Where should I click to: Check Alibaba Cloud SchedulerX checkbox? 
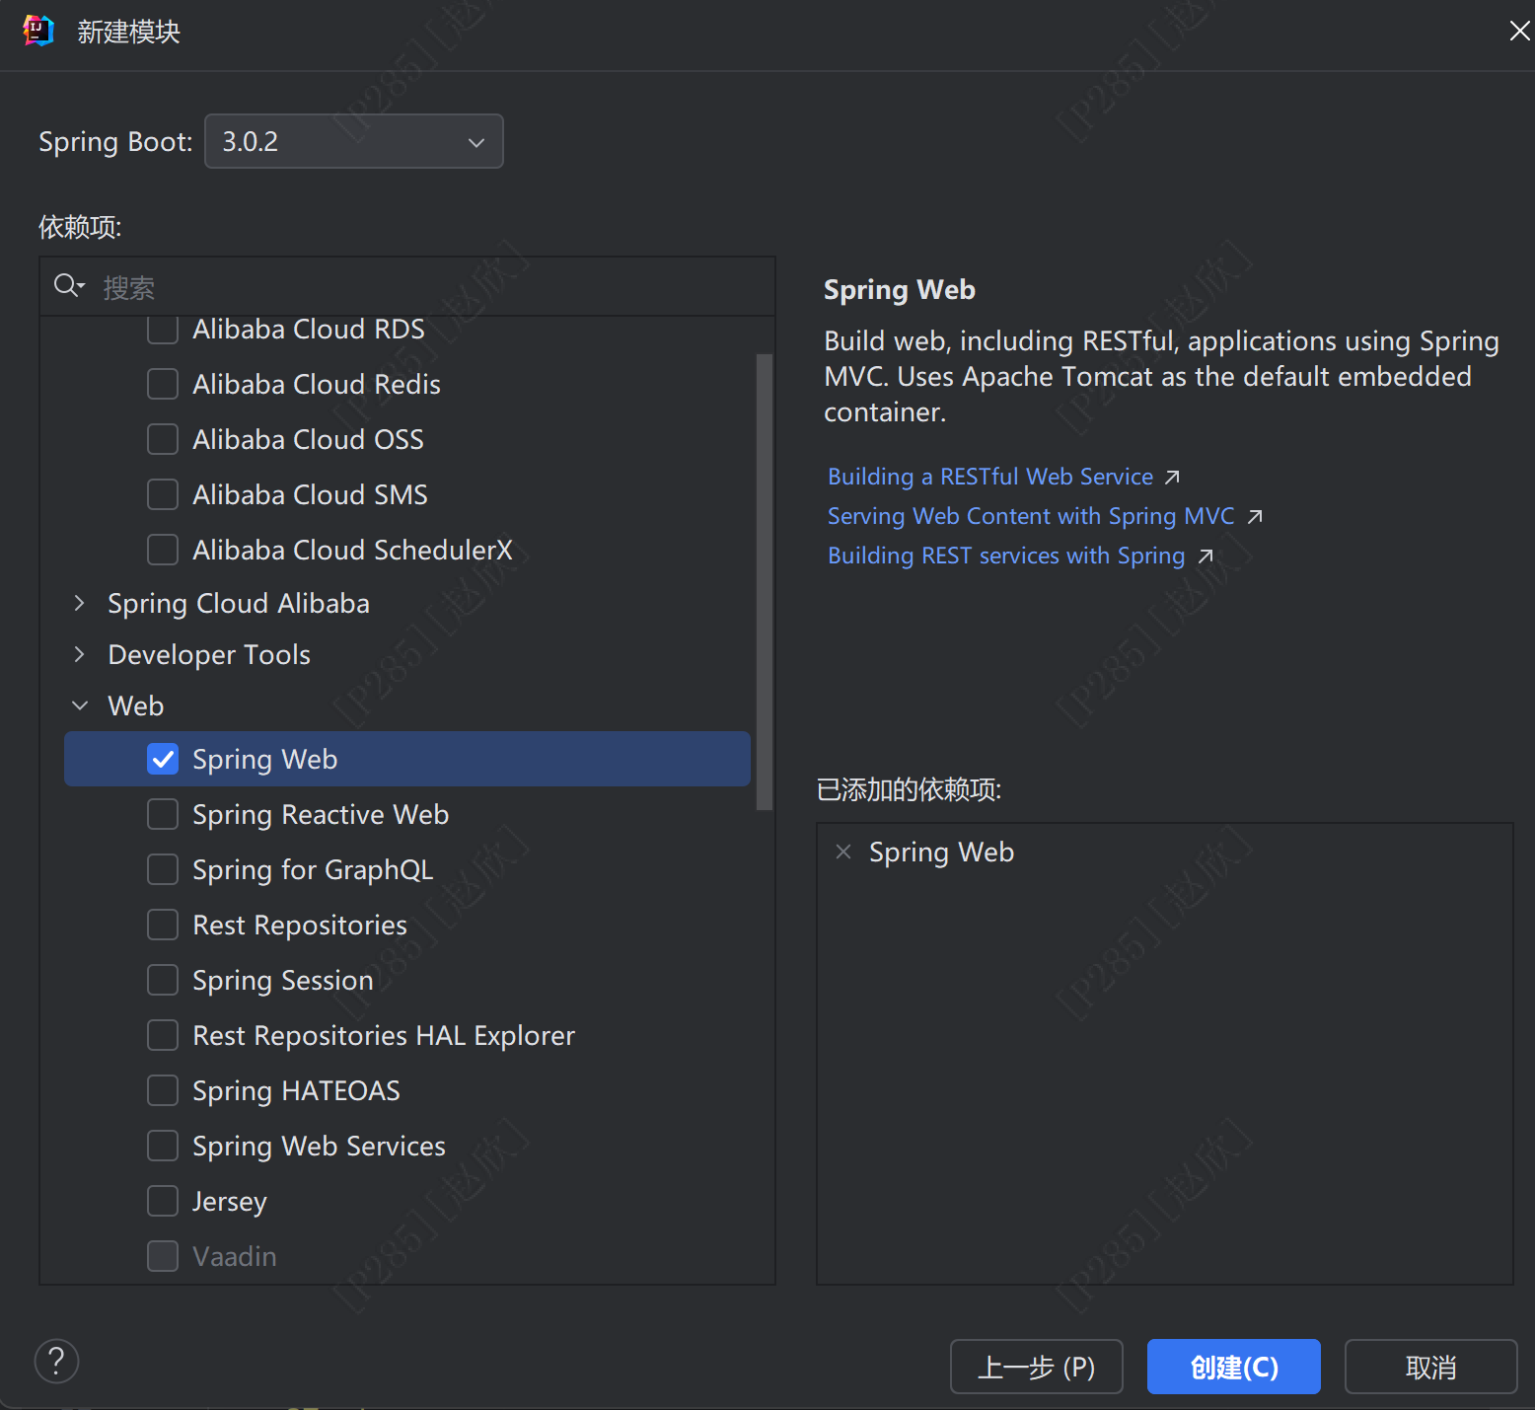(163, 550)
